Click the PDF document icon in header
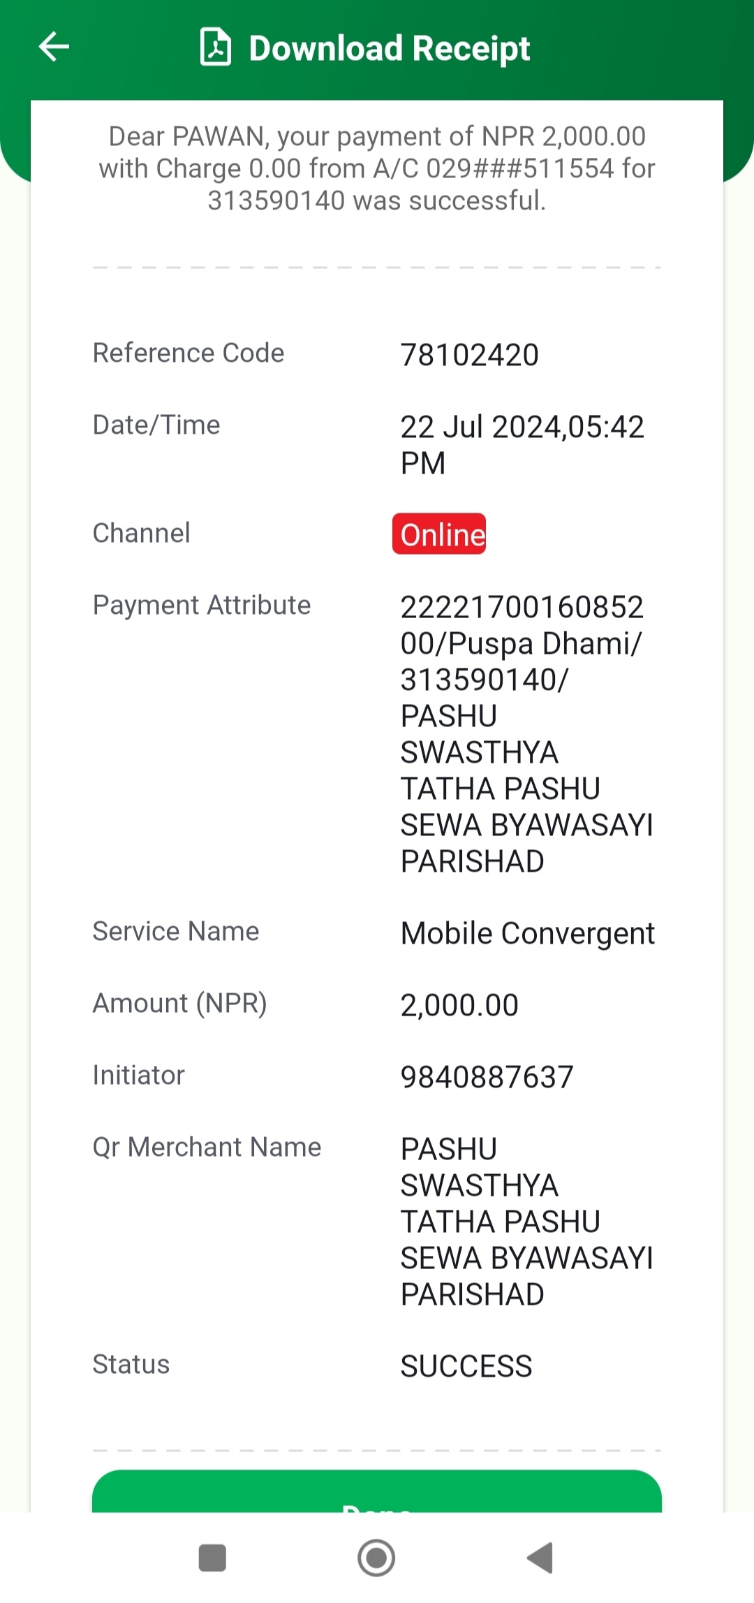 coord(215,47)
